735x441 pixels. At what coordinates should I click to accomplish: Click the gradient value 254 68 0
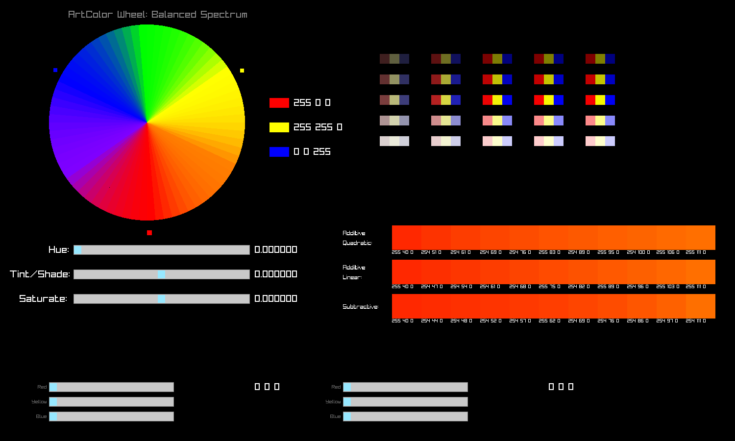[x=520, y=287]
